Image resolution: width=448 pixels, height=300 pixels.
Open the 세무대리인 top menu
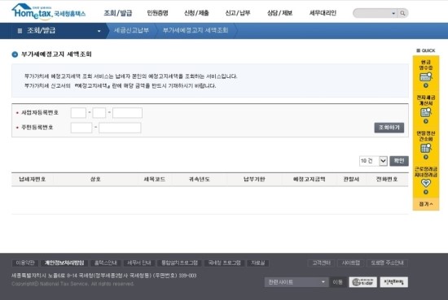pos(323,13)
